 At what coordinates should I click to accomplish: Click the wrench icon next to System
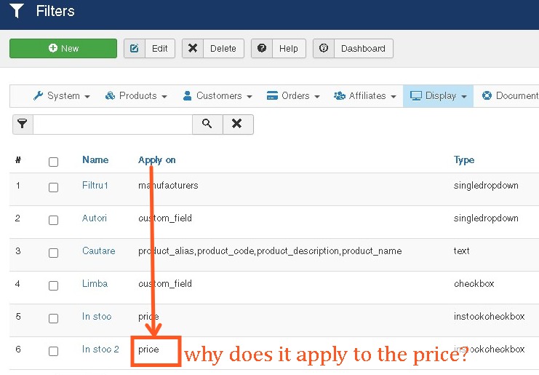click(38, 95)
